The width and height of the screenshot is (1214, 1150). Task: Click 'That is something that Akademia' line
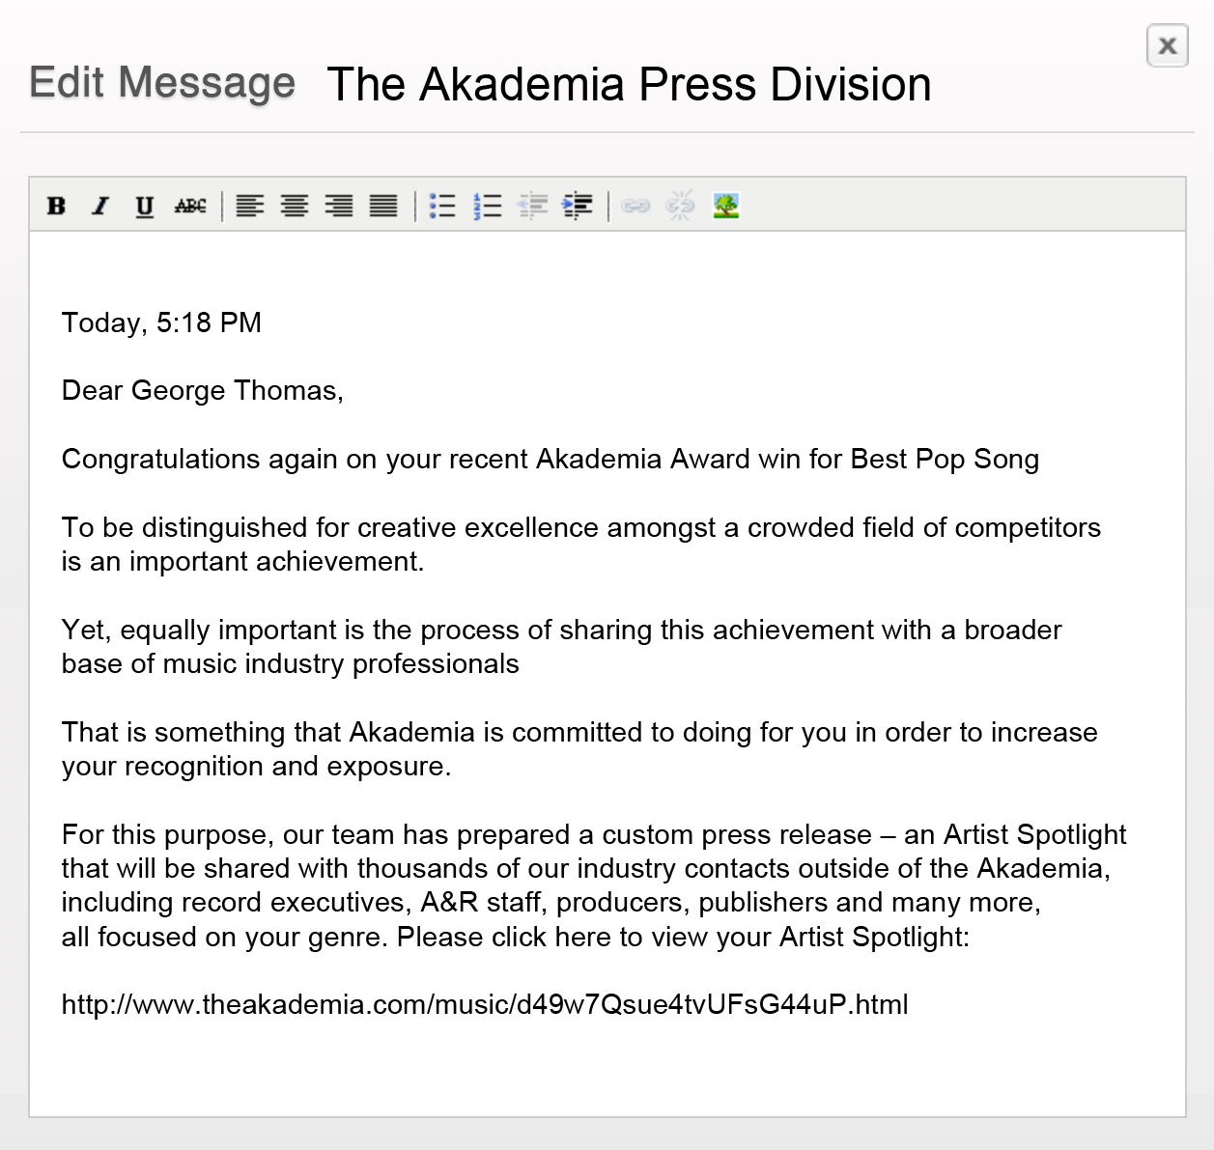(x=579, y=732)
